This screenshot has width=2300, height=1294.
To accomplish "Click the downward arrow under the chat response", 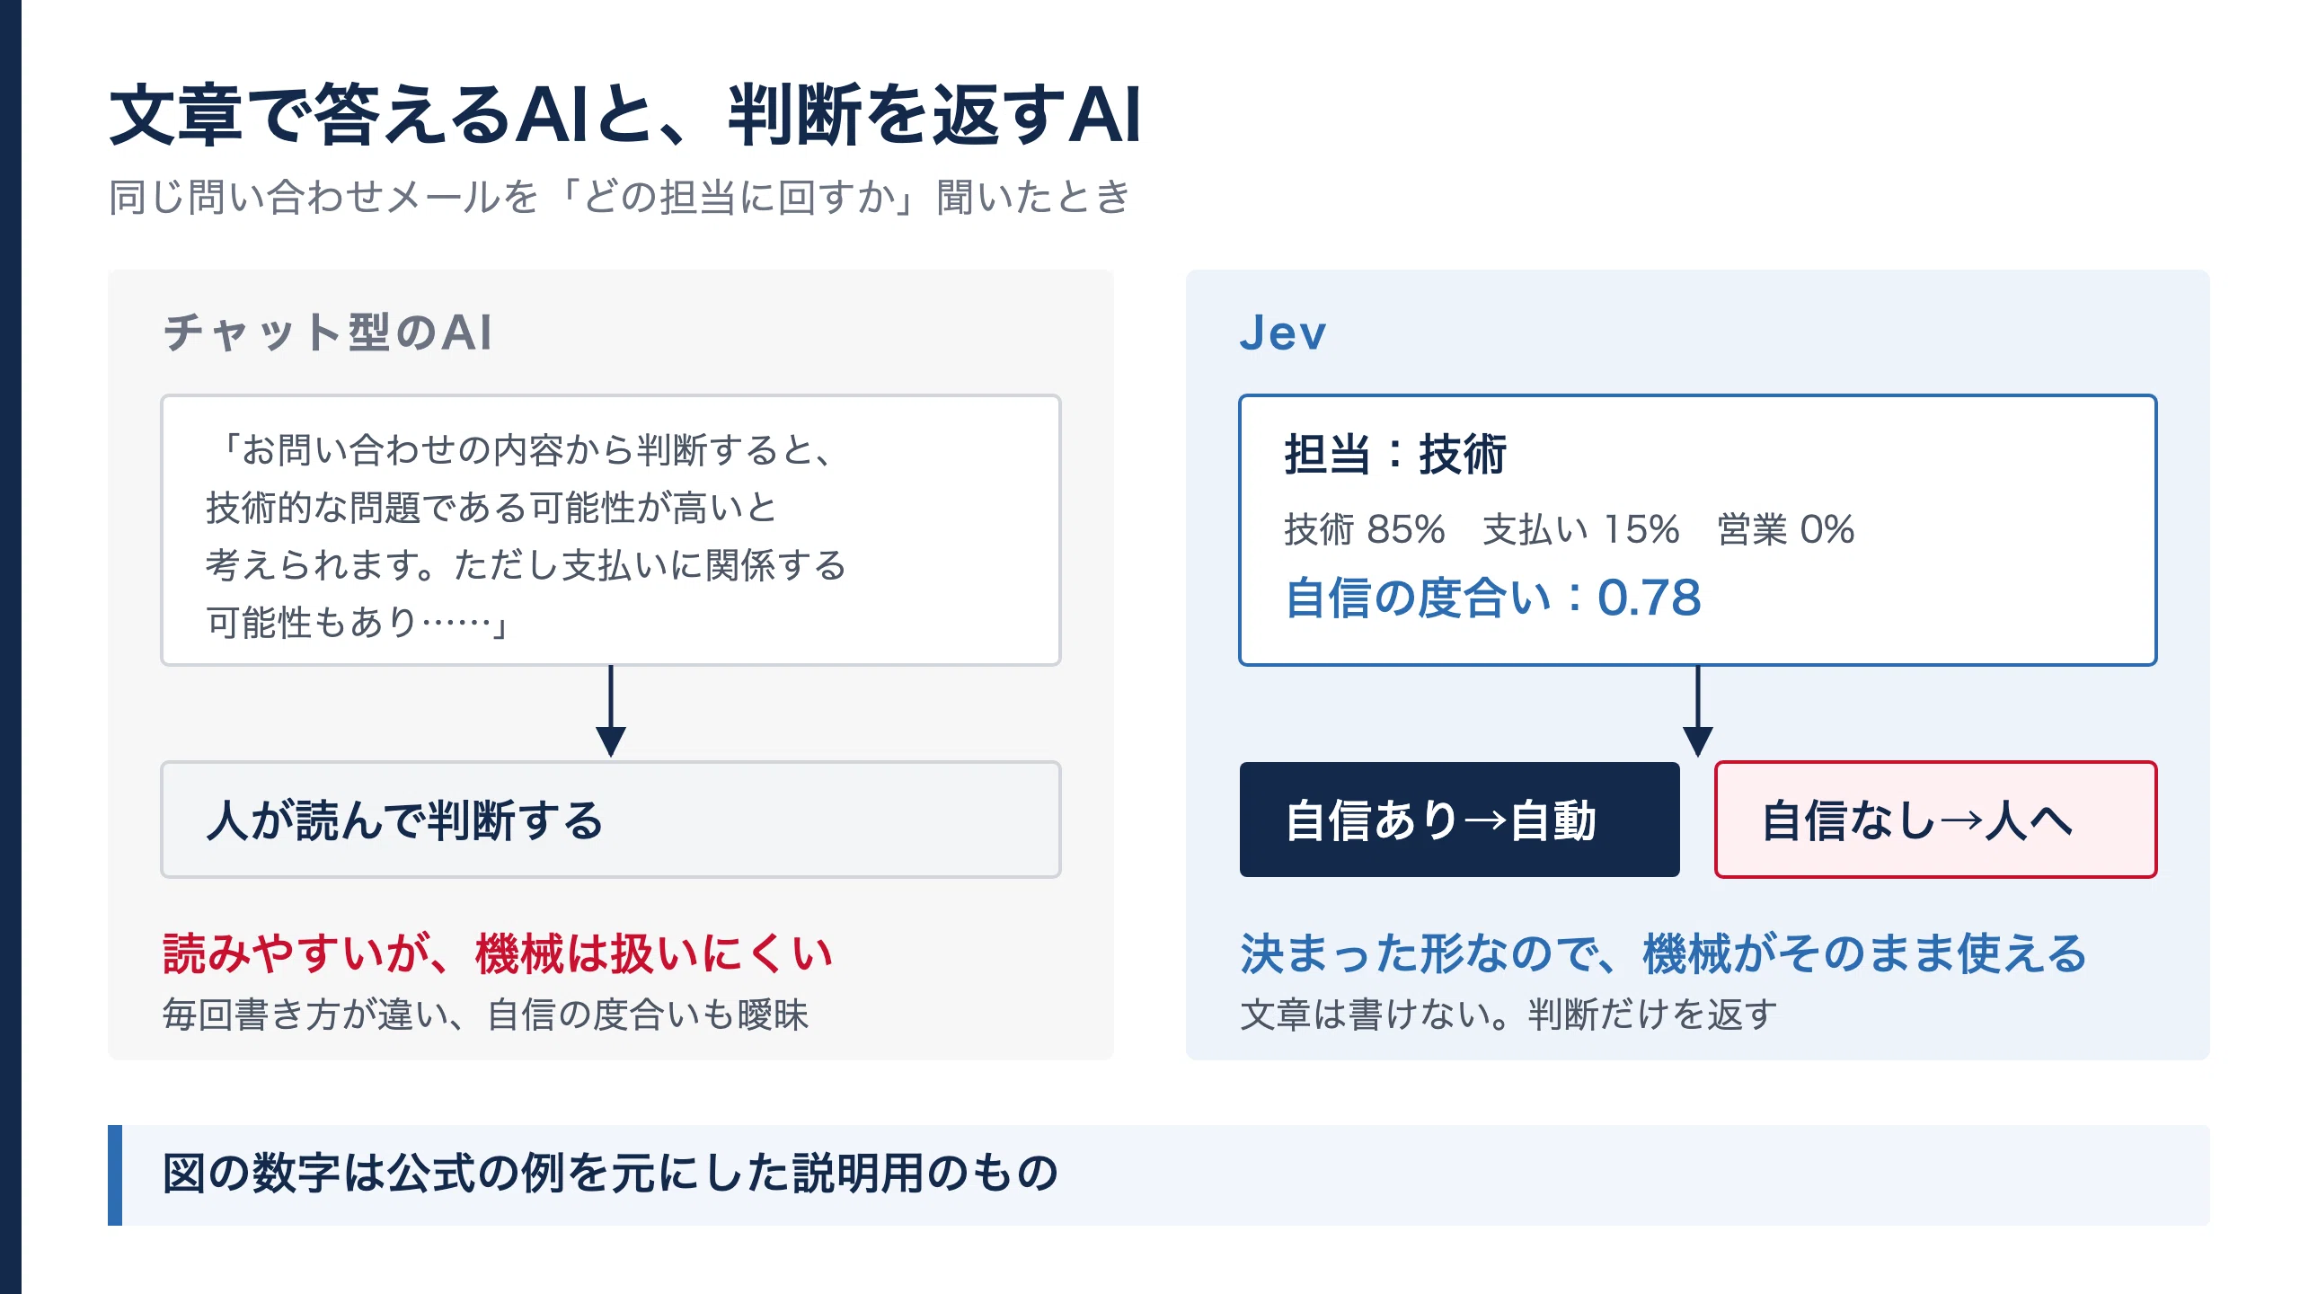I will [x=611, y=712].
